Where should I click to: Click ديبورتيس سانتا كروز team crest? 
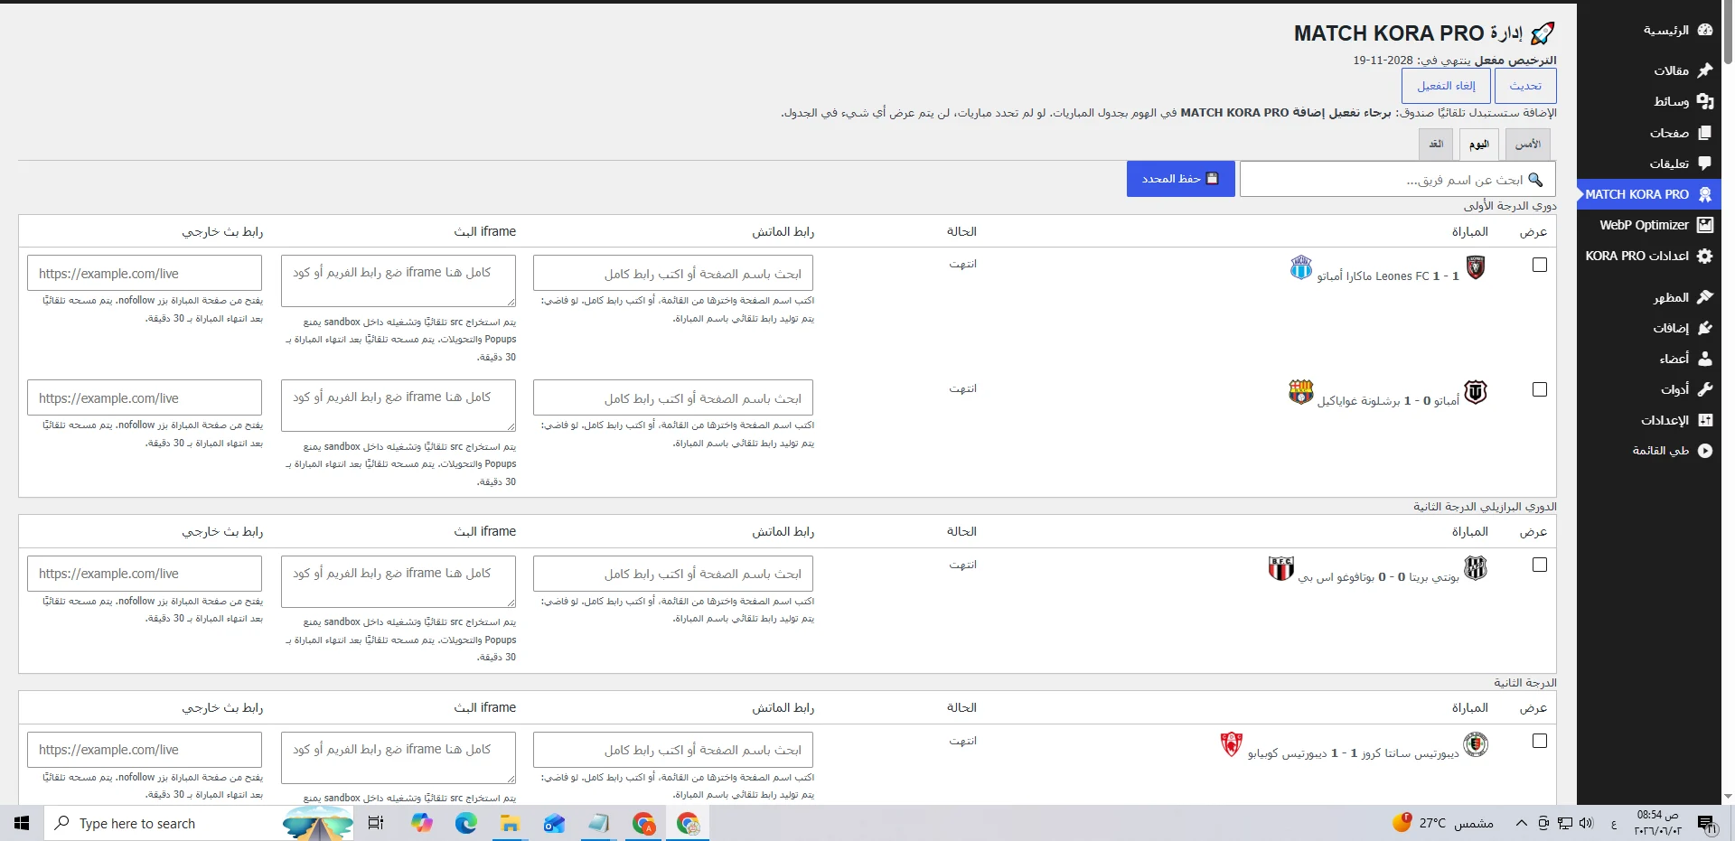[x=1475, y=744]
